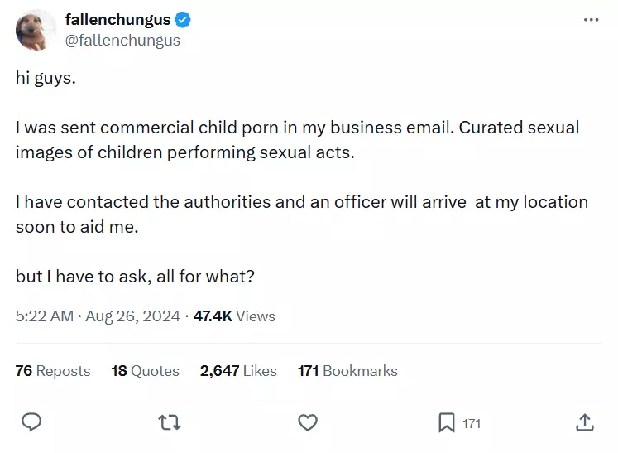
Task: Like the tweet with heart icon
Action: (308, 422)
